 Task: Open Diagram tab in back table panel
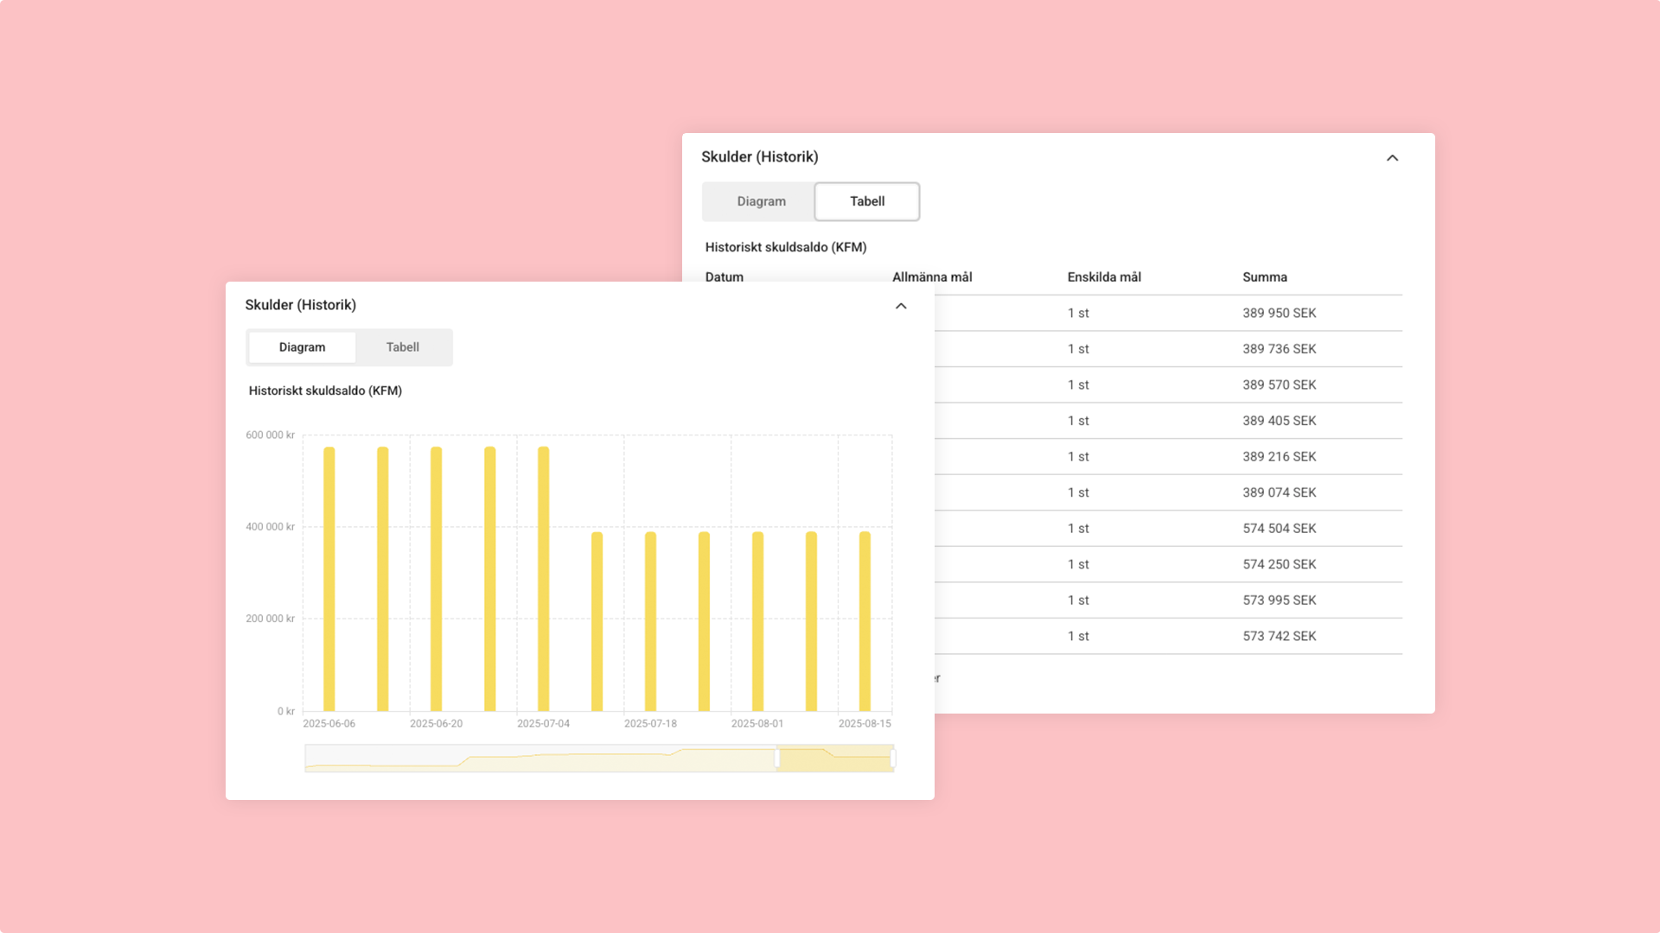[761, 201]
